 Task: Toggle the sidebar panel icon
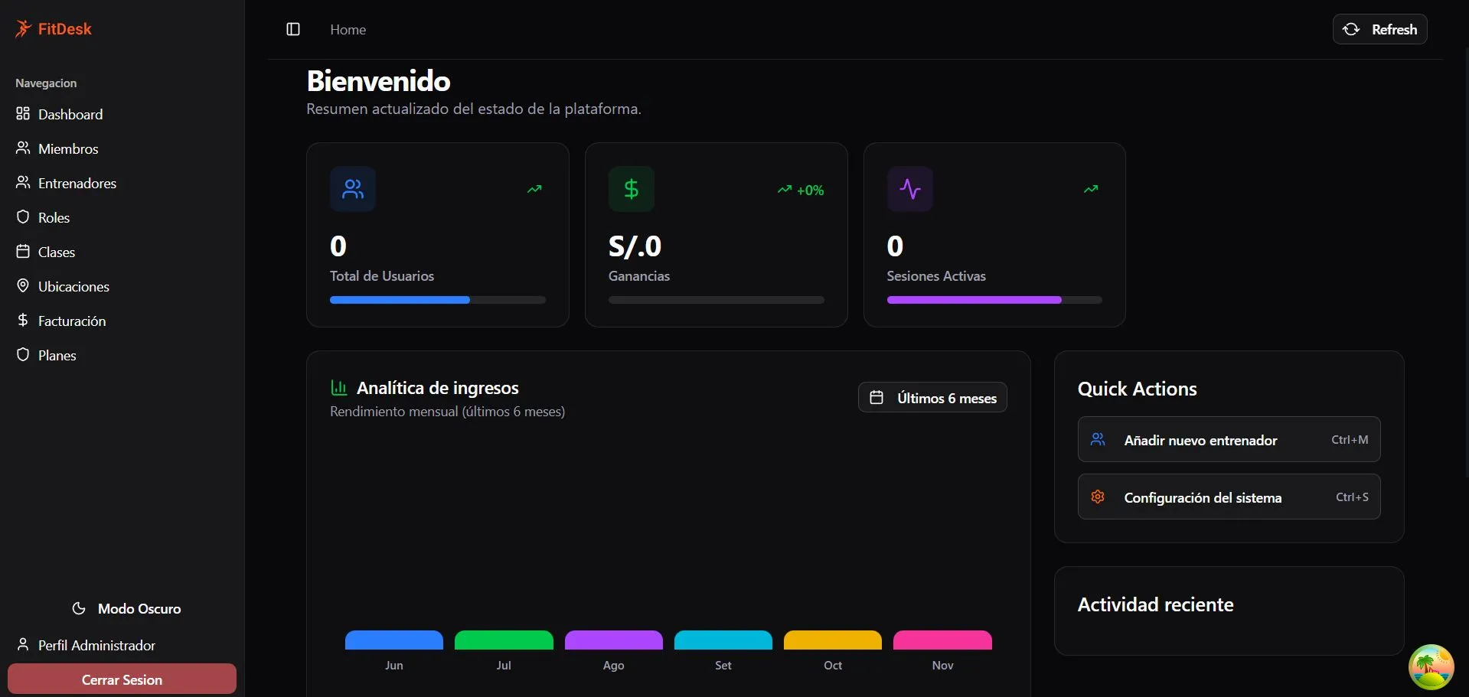tap(293, 29)
